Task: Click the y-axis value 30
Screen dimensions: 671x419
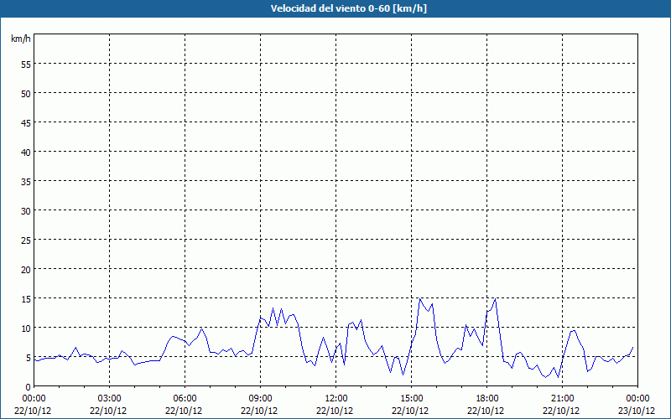Action: click(x=26, y=211)
